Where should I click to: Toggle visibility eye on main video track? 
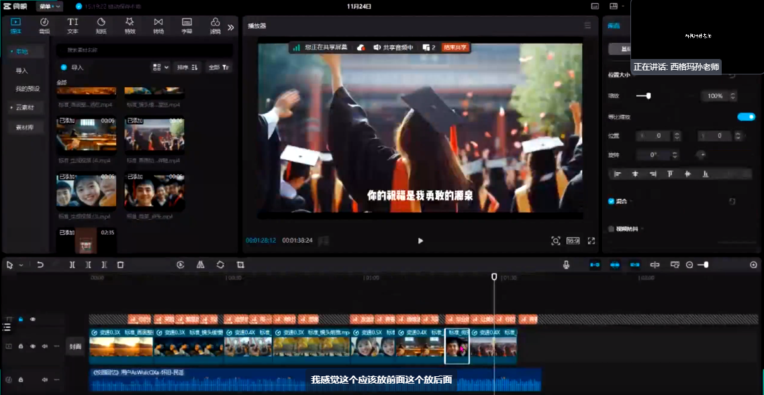[33, 346]
